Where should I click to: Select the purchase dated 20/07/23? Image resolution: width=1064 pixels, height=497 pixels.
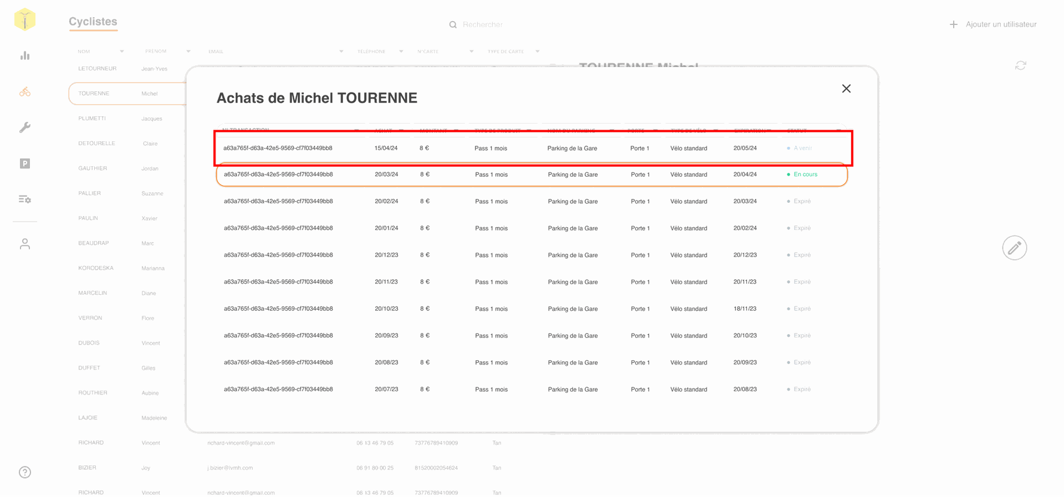point(386,390)
